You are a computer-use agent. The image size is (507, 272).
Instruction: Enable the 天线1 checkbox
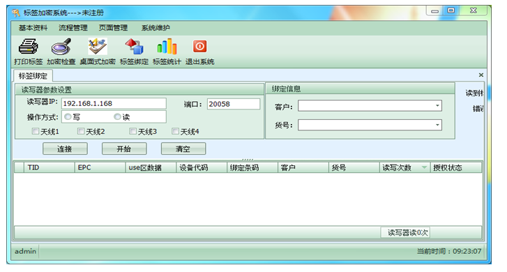36,131
